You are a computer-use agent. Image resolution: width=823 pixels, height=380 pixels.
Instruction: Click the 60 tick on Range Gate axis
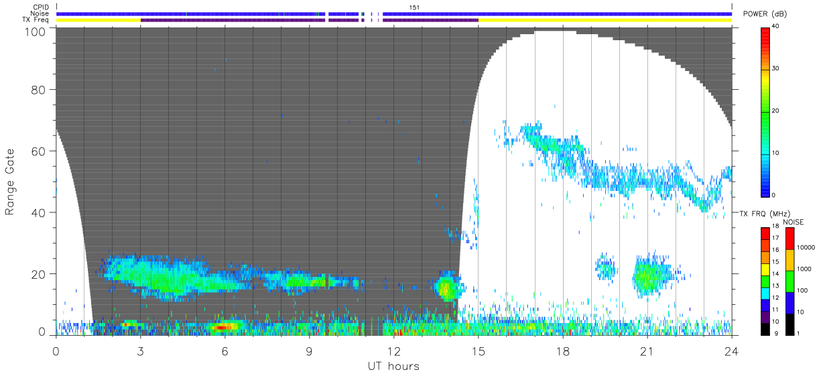[37, 151]
